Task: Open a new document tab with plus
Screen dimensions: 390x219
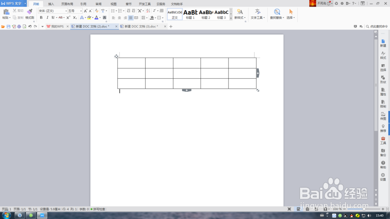Action: [171, 26]
